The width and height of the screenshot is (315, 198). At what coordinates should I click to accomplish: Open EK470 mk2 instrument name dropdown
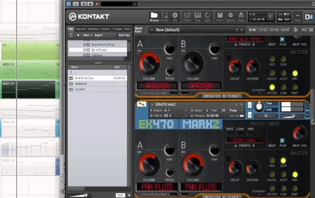(152, 104)
